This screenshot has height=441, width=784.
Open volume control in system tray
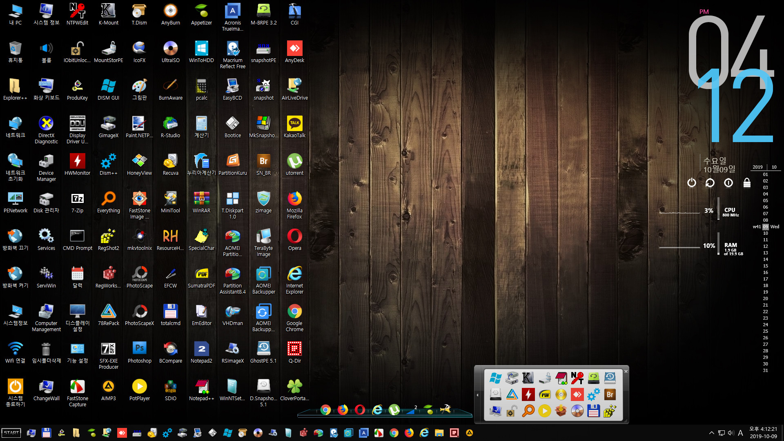point(731,433)
